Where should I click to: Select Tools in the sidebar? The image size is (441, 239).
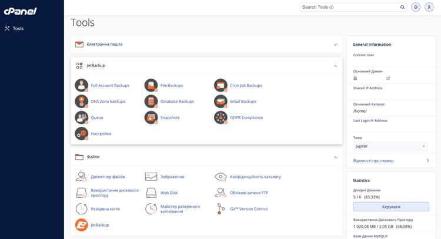tap(14, 28)
